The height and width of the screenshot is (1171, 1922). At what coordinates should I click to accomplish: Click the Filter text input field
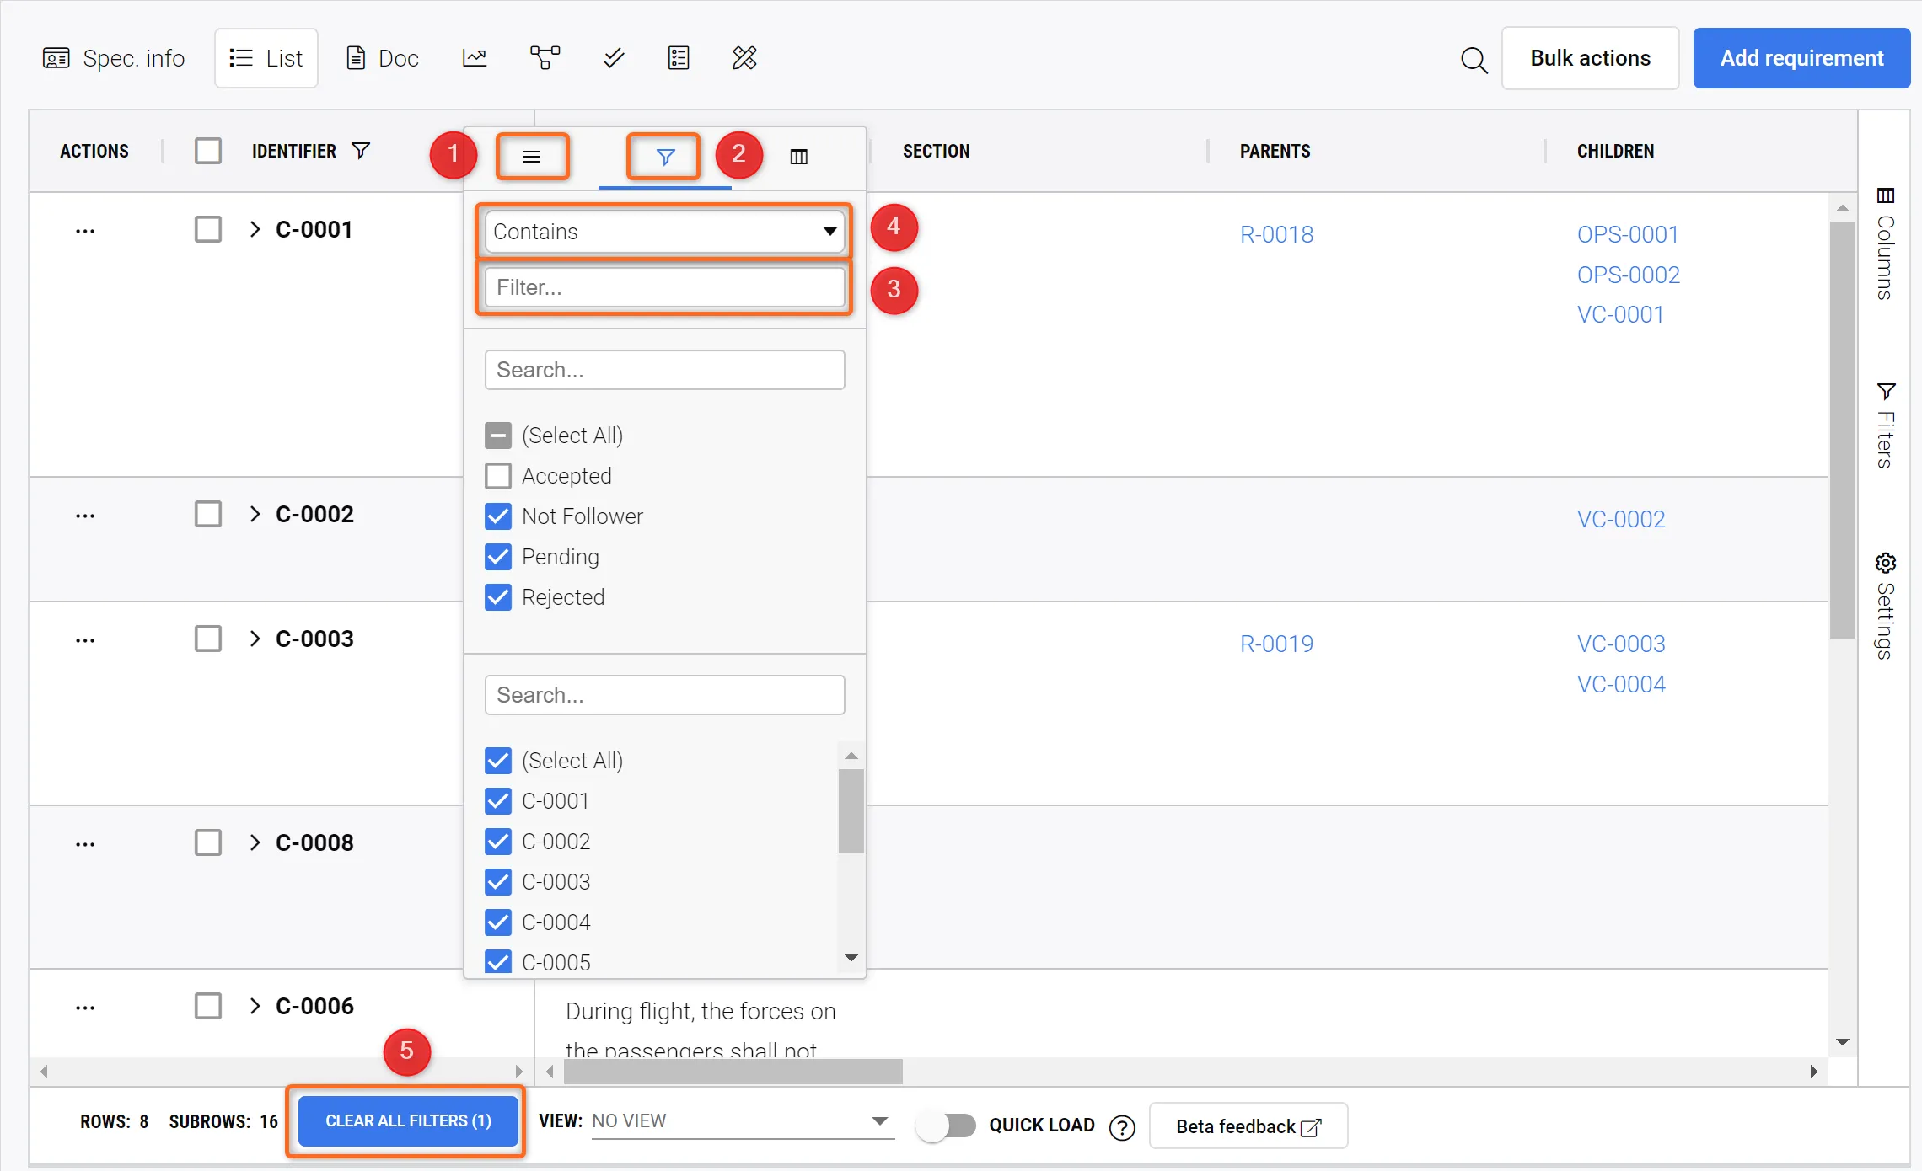664,287
